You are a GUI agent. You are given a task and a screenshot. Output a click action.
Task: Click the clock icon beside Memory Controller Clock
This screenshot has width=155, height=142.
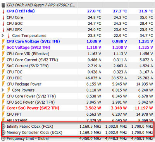[3, 132]
